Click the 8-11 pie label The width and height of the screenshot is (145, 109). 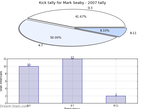click(133, 33)
